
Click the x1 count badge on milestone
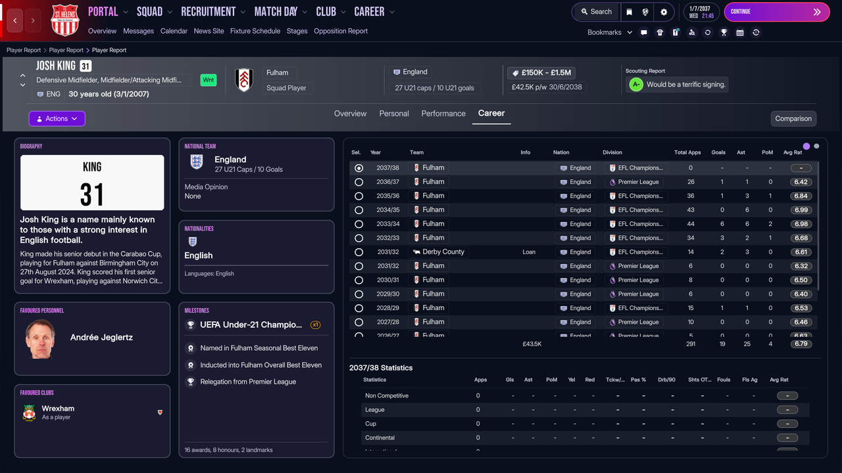click(x=315, y=325)
